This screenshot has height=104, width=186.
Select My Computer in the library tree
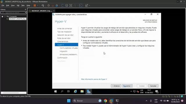(12, 16)
